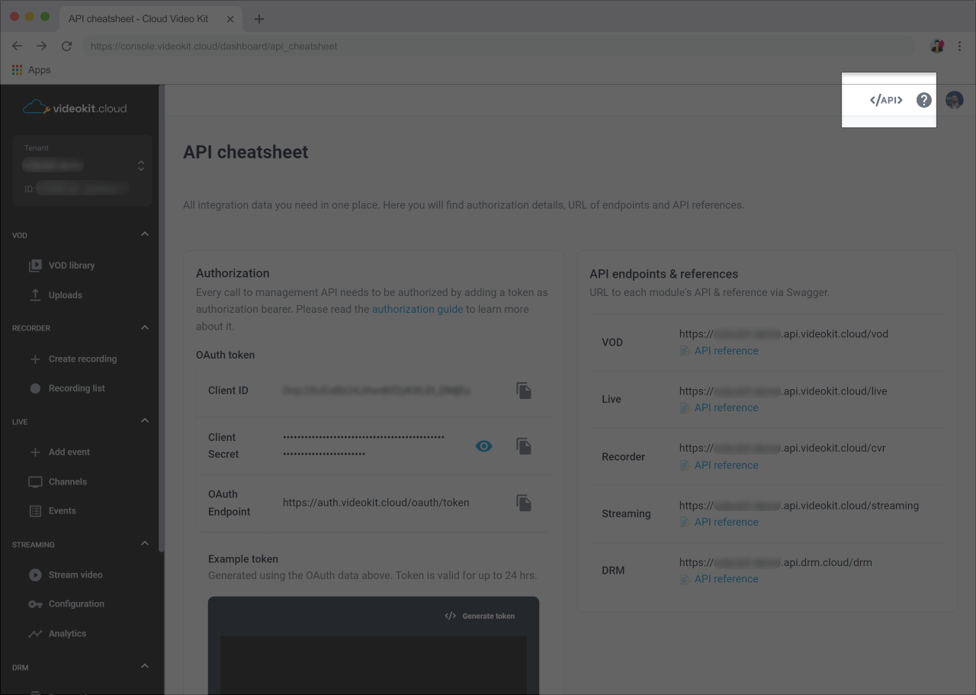Click the browser forward arrow
The image size is (976, 695).
[x=42, y=46]
